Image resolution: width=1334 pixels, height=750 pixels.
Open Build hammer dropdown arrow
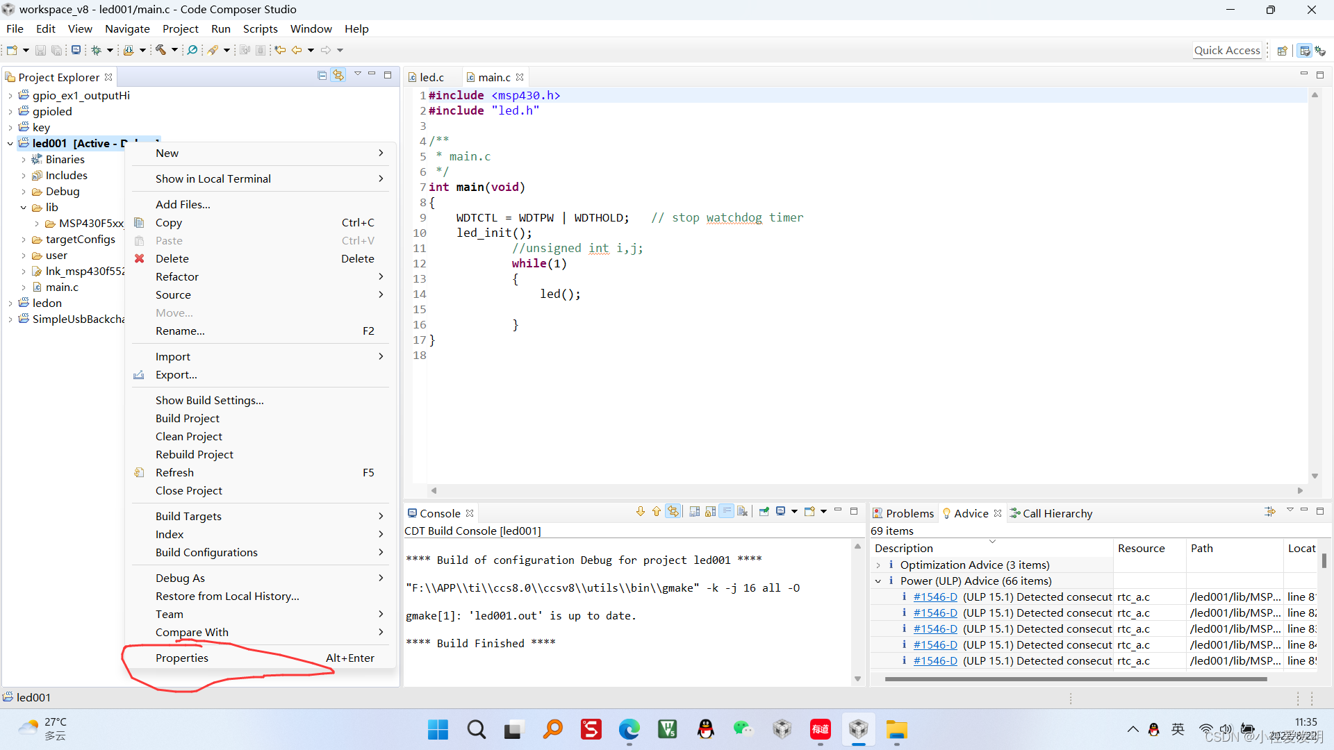pos(174,50)
